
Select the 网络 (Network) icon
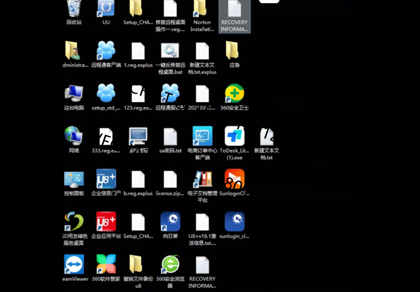tap(74, 136)
